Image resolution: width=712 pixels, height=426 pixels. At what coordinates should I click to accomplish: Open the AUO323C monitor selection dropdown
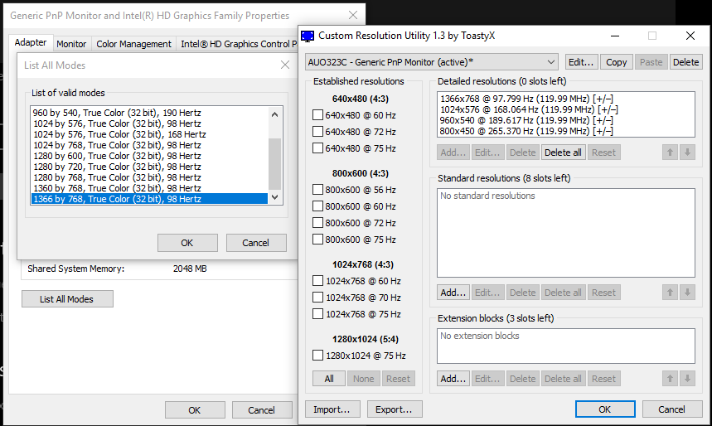coord(432,62)
